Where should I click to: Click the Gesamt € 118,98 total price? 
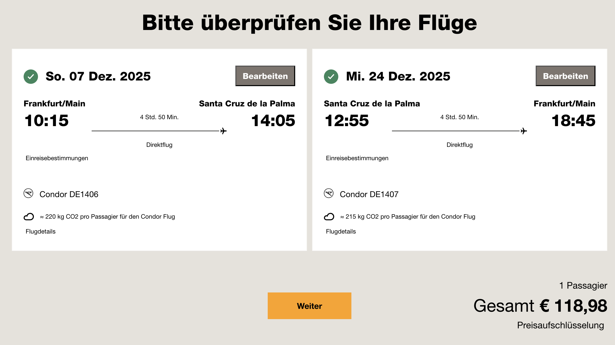540,306
